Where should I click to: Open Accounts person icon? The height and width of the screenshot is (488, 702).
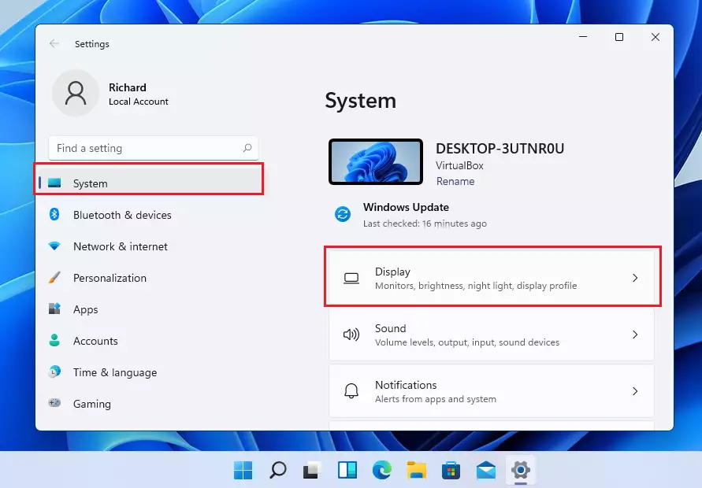[54, 341]
